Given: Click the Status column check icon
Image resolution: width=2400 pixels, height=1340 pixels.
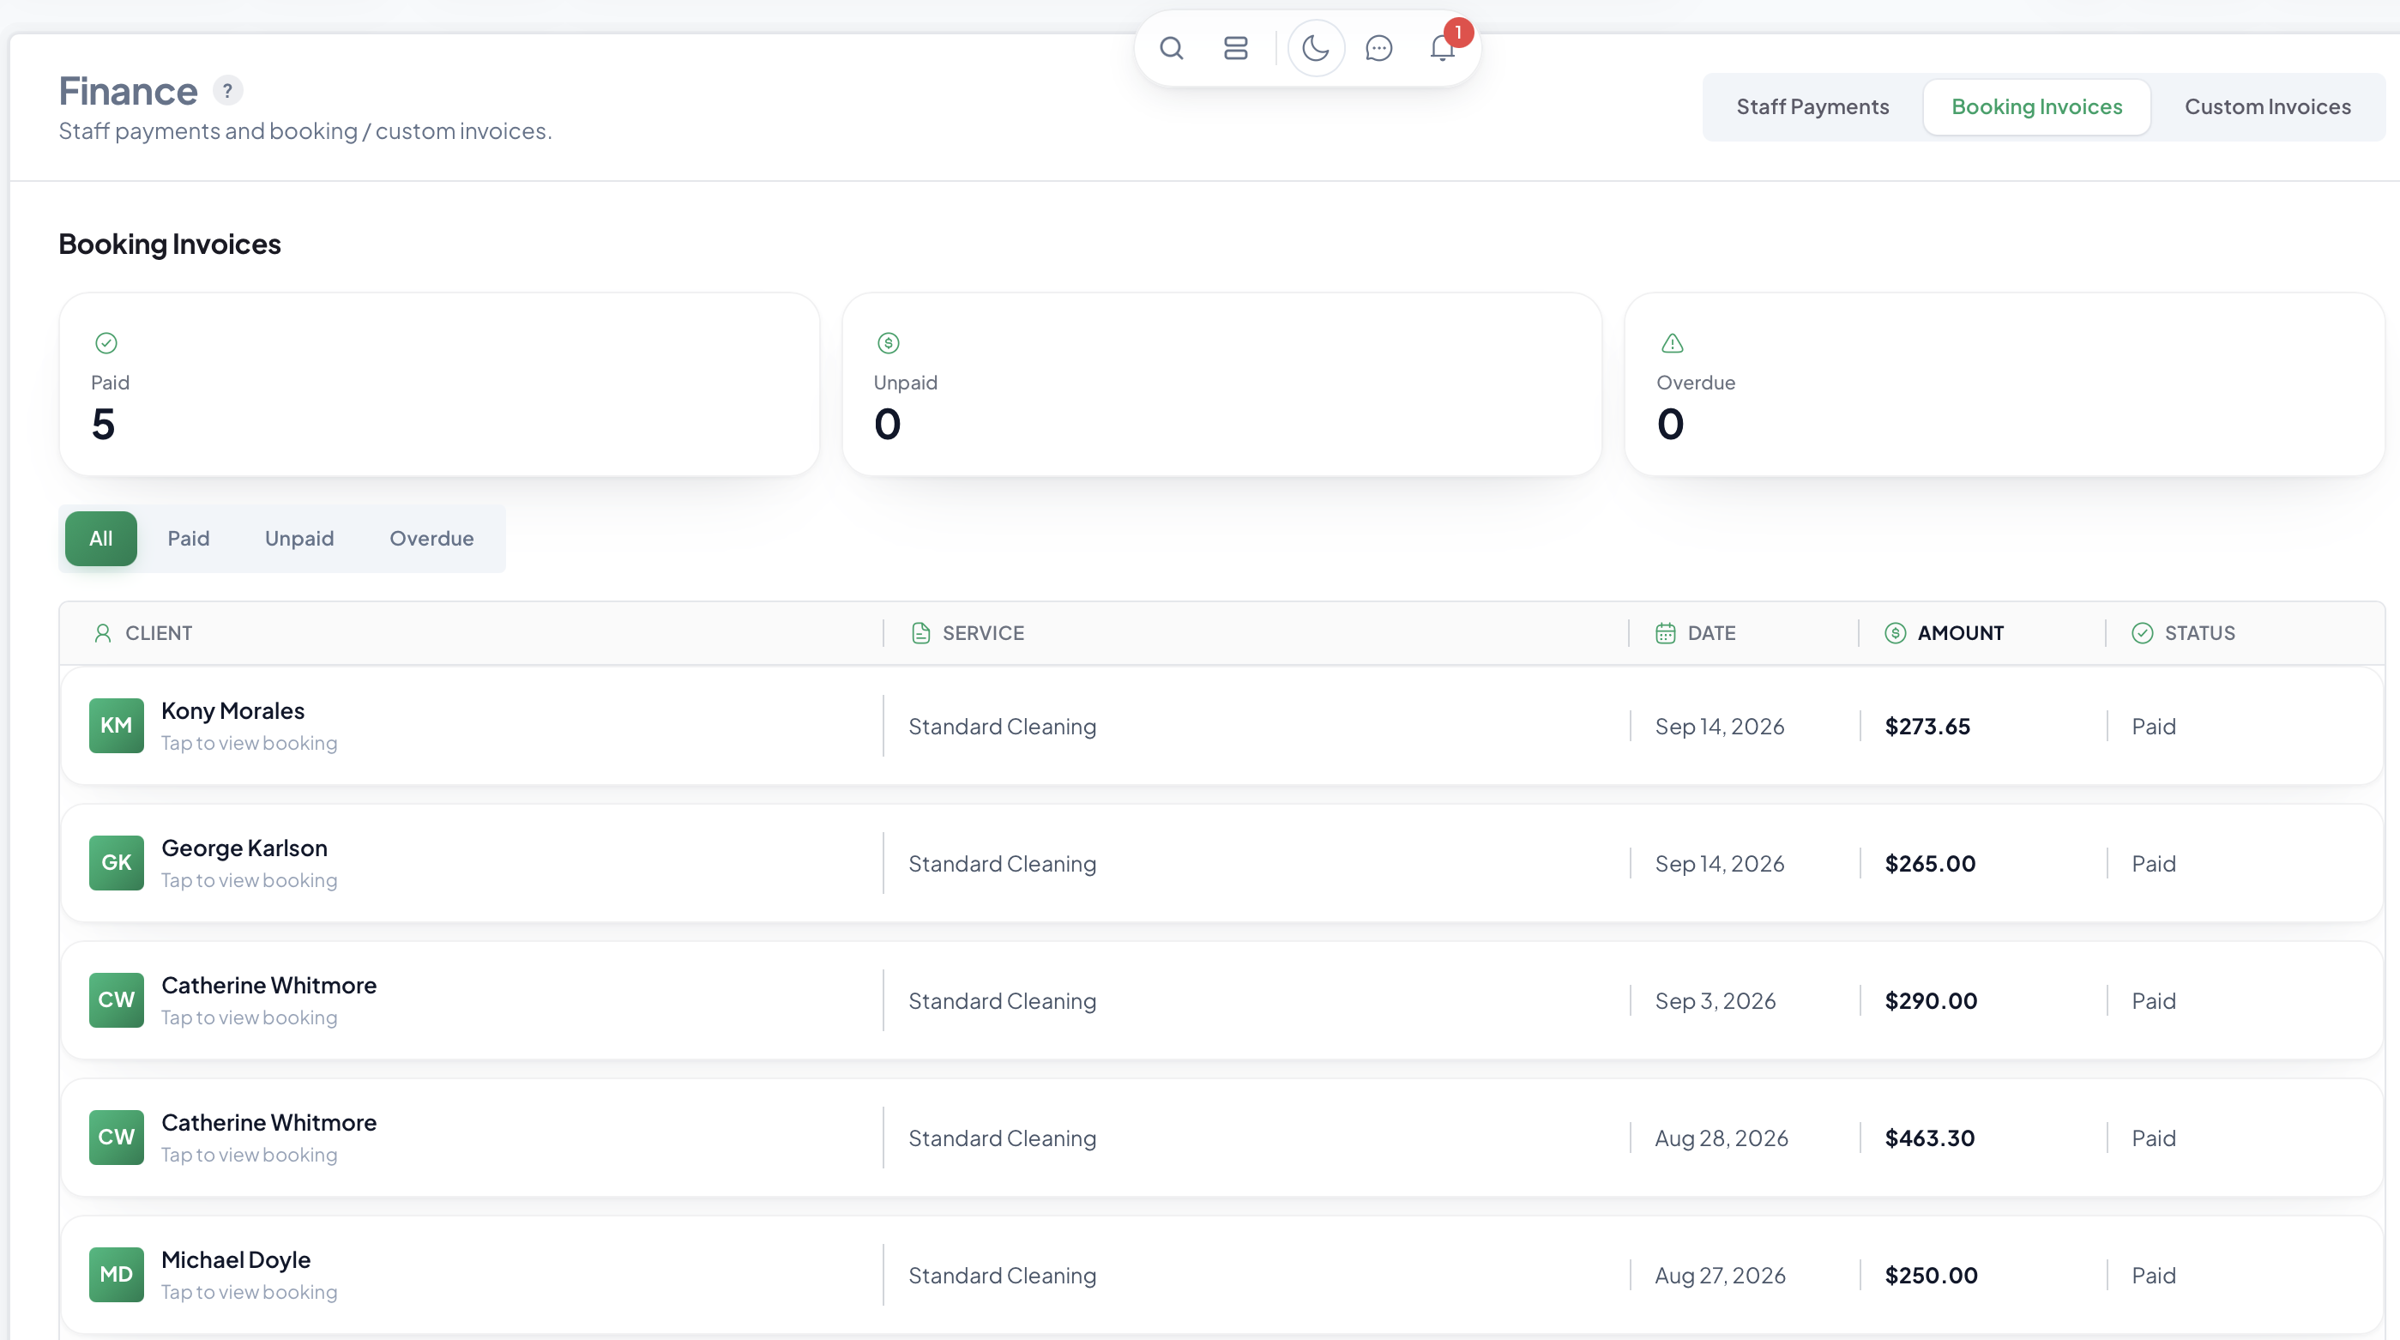Looking at the screenshot, I should (2142, 634).
